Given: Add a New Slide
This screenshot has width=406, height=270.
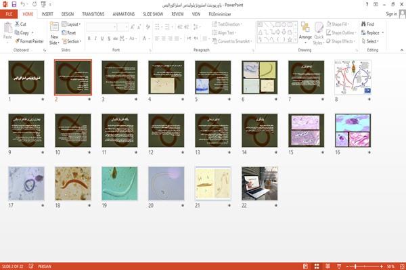Looking at the screenshot, I should click(54, 33).
